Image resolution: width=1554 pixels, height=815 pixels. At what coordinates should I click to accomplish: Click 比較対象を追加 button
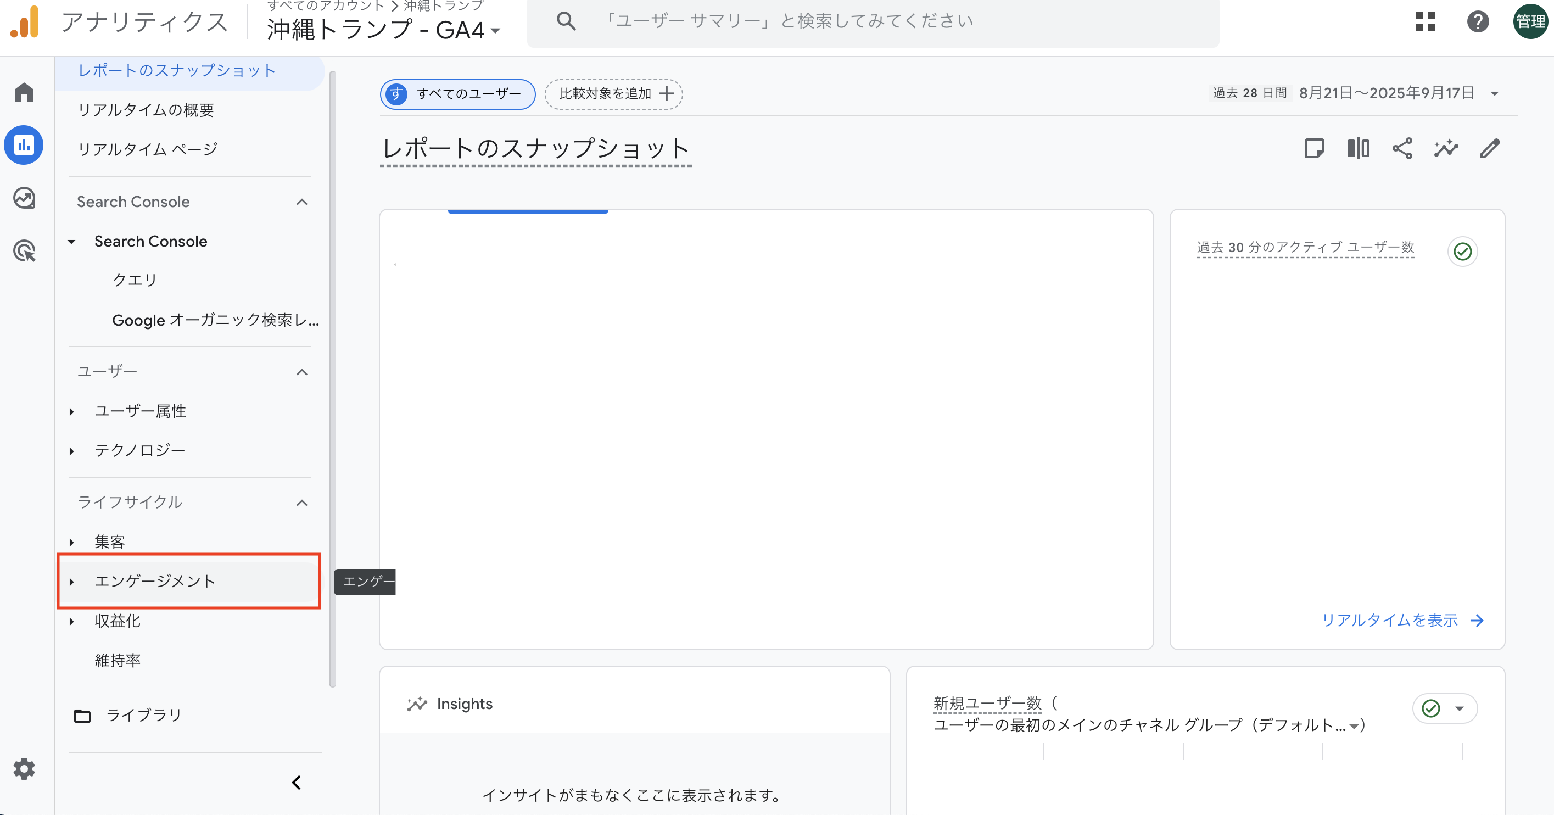pos(613,94)
